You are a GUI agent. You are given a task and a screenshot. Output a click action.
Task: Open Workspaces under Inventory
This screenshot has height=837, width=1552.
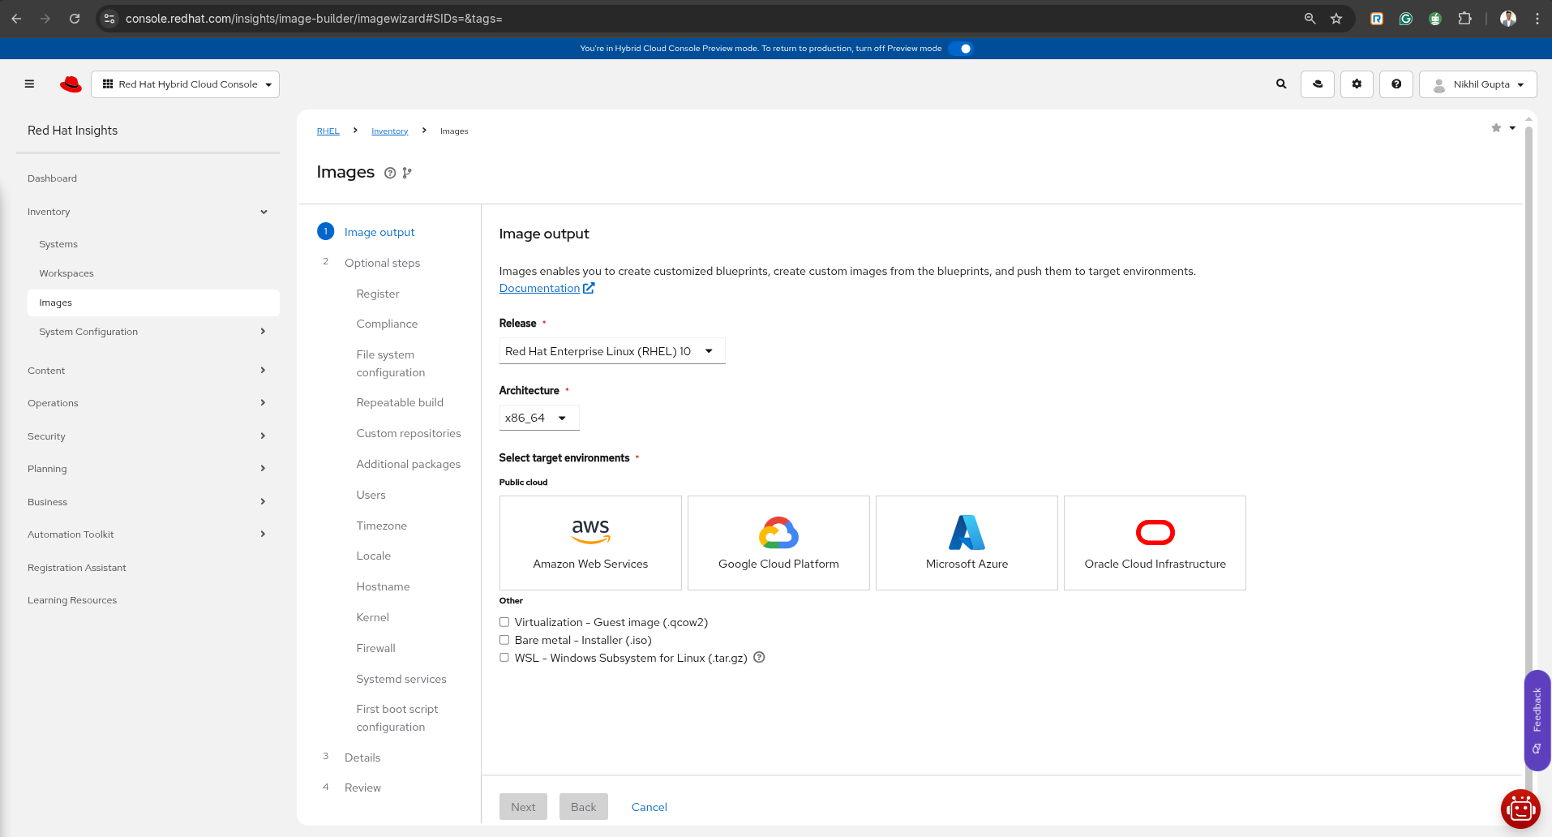(66, 273)
